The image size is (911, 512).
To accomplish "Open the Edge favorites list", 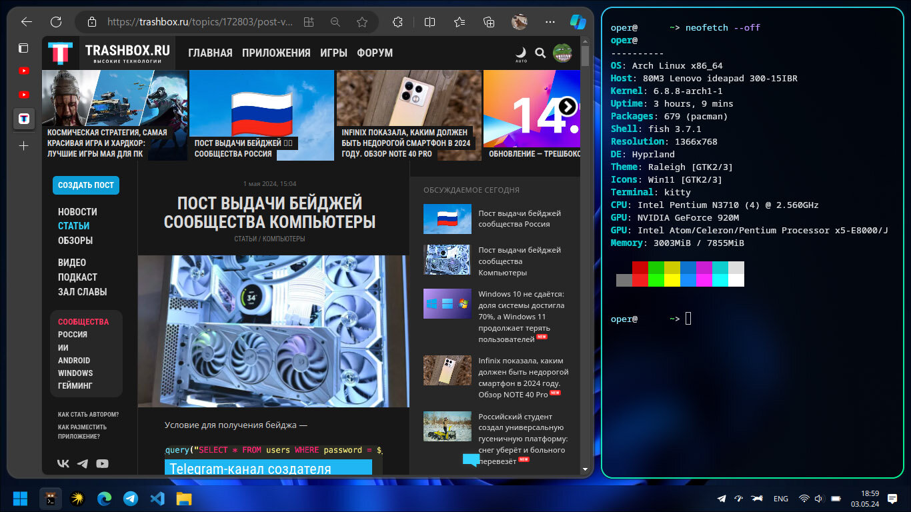I will point(460,22).
